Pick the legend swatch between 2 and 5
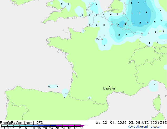Screen dimensions: 167x129 pyautogui.click(x=23, y=126)
